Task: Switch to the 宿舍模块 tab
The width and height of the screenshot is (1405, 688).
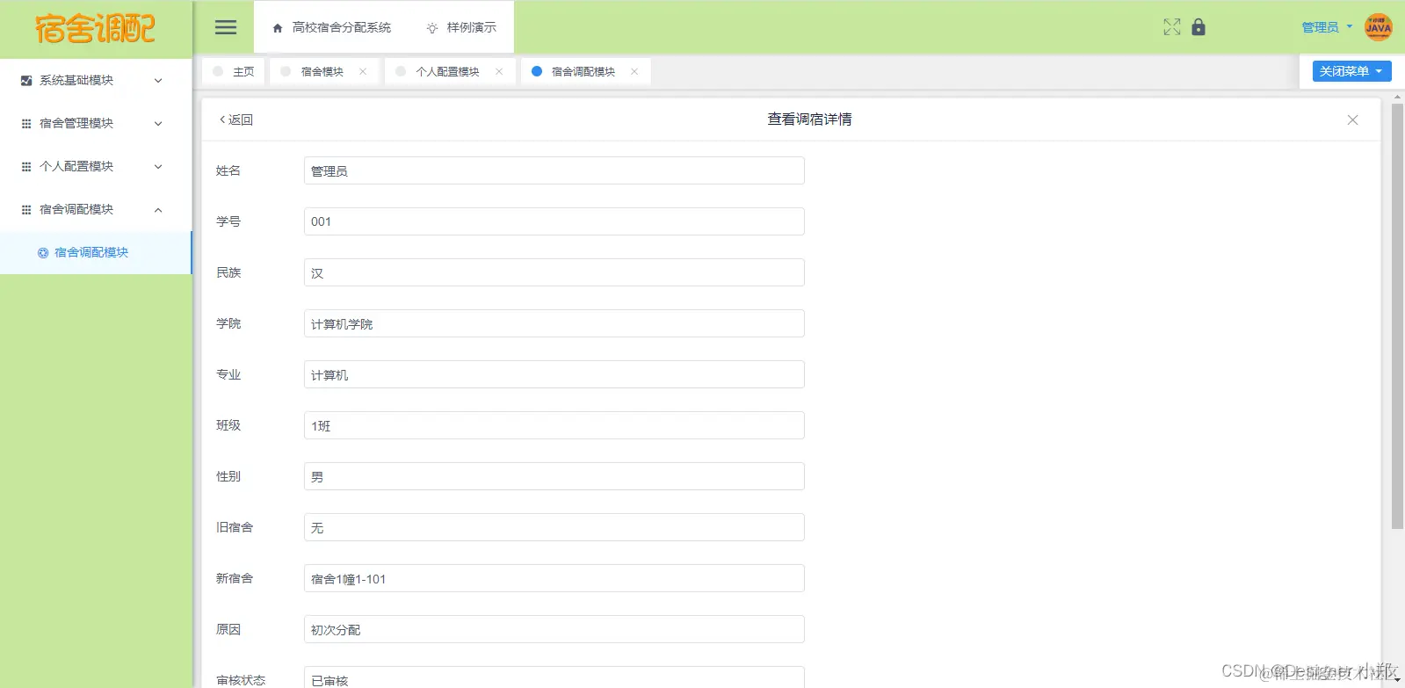Action: pos(324,71)
